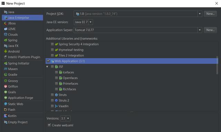
Task: Click the Web Application (3.1) icon
Action: 52,61
